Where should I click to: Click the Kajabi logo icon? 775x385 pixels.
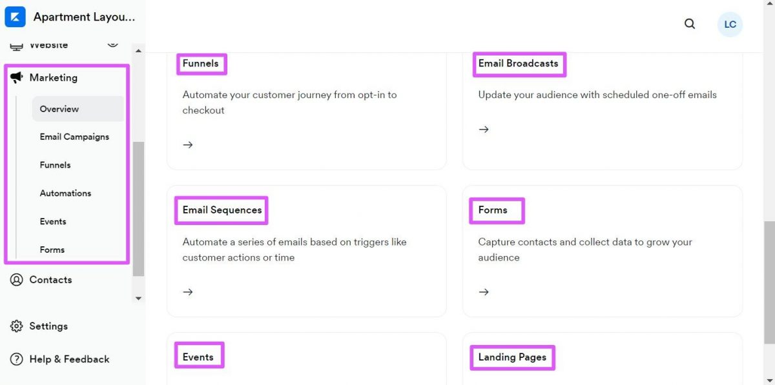[15, 17]
